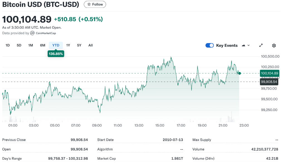Select the All time range

[90, 45]
